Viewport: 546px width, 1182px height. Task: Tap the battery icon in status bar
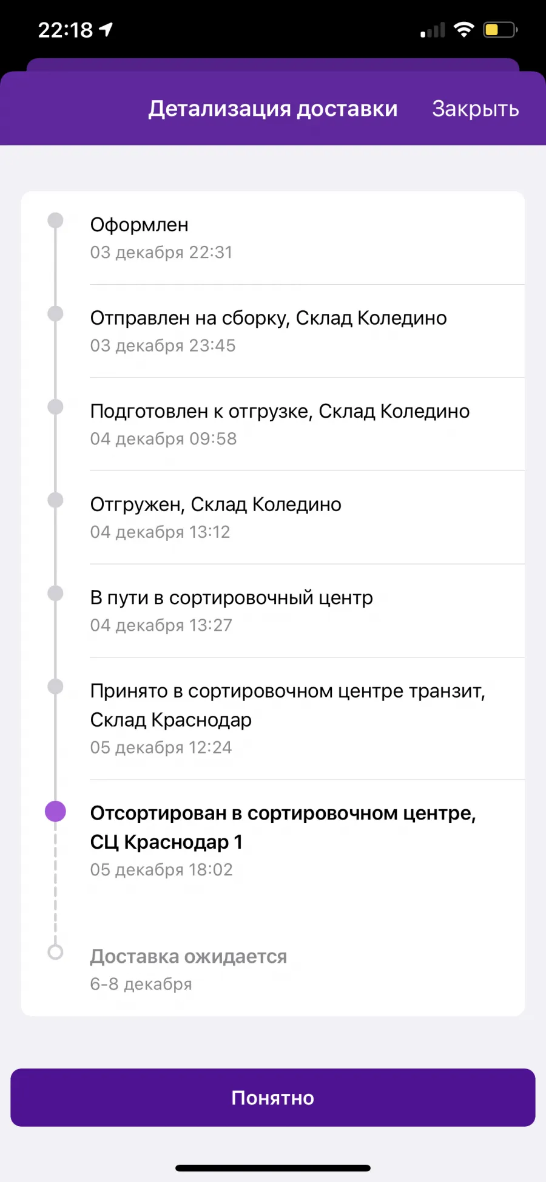500,29
